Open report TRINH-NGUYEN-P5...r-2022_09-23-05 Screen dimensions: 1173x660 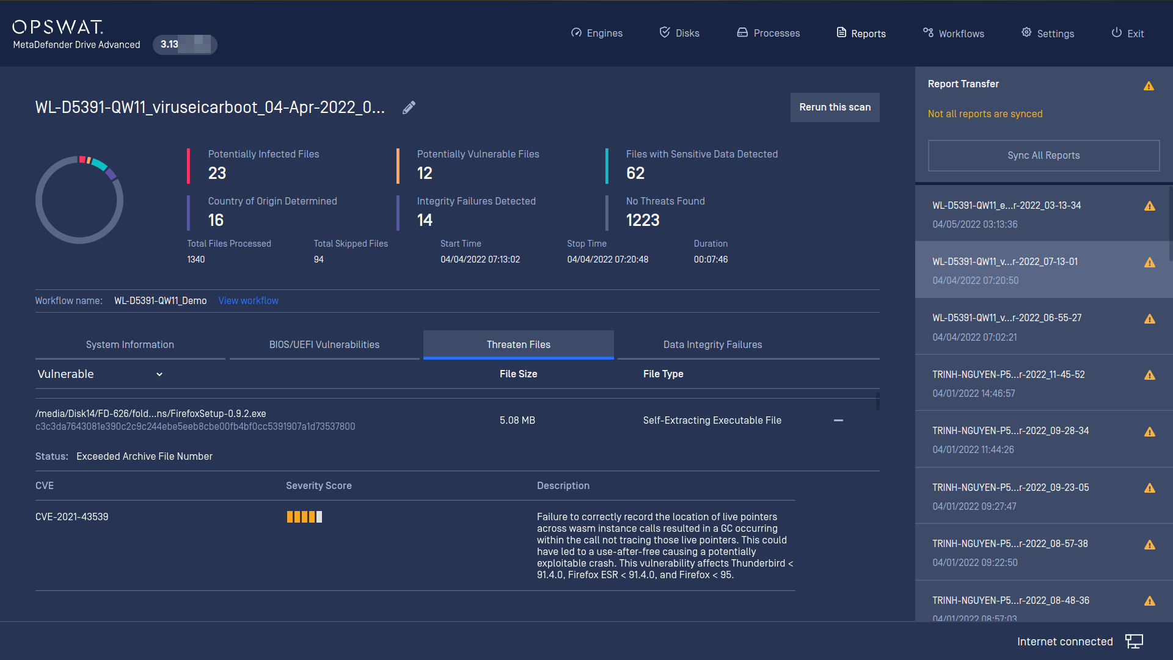1042,496
